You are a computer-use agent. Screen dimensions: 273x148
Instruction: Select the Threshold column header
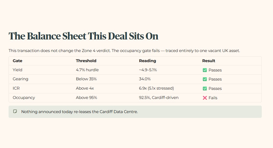click(86, 61)
